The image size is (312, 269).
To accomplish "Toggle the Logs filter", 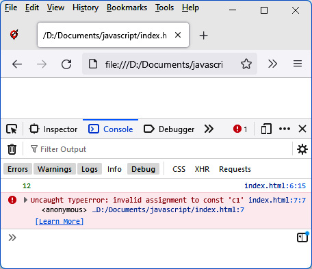I will click(x=90, y=169).
